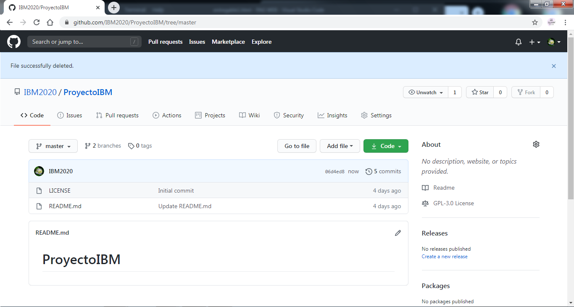Click the history clock icon beside commits

[x=369, y=171]
